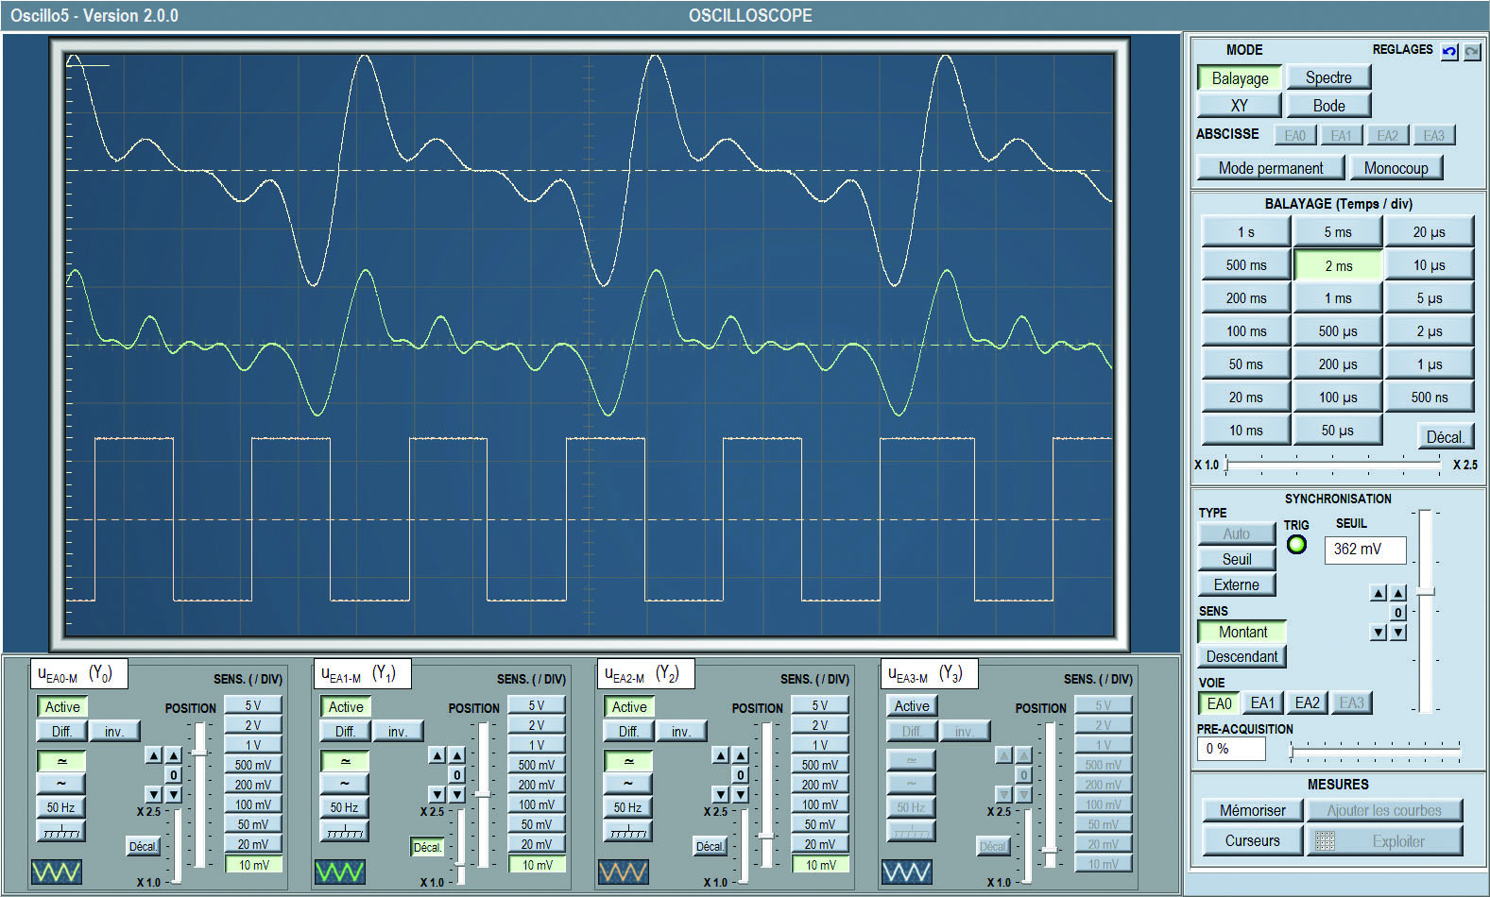Select the ground coupling icon in the uEA1-M channel

(x=344, y=831)
